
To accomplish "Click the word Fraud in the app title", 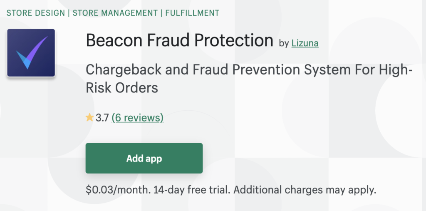I will click(171, 41).
